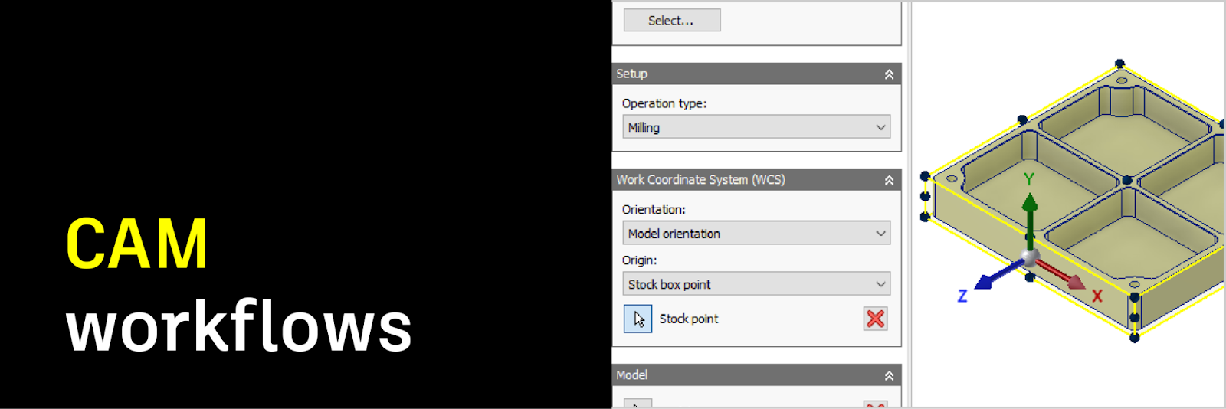Screen dimensions: 1226x409
Task: Click the partially visible Model red X button
Action: 875,404
